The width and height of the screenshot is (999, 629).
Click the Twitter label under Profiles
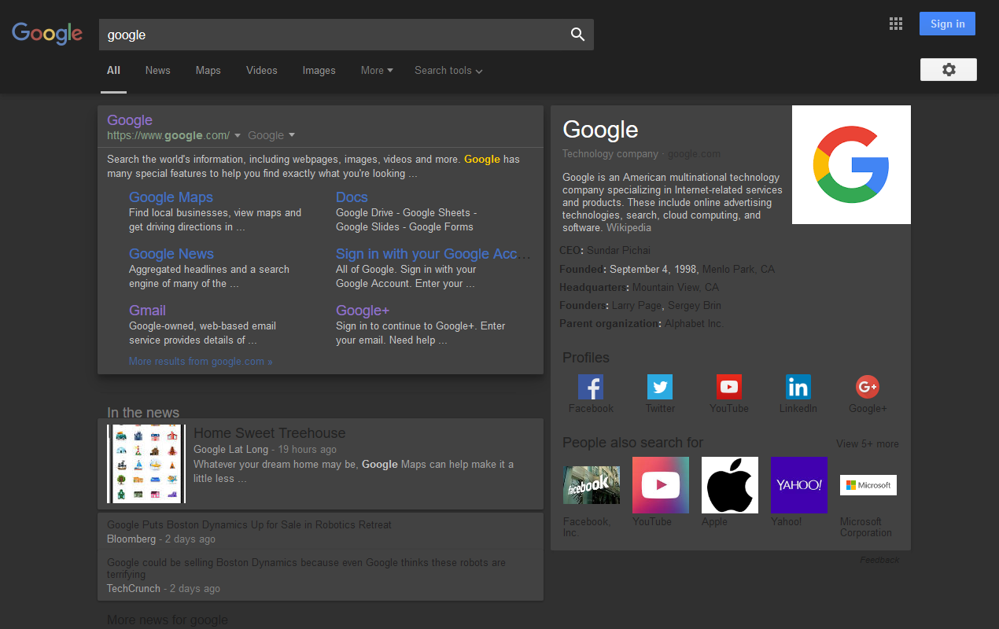[x=661, y=409]
